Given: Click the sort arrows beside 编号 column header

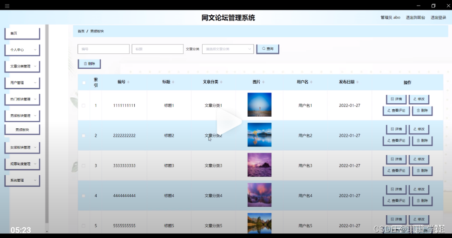Looking at the screenshot, I should [128, 82].
